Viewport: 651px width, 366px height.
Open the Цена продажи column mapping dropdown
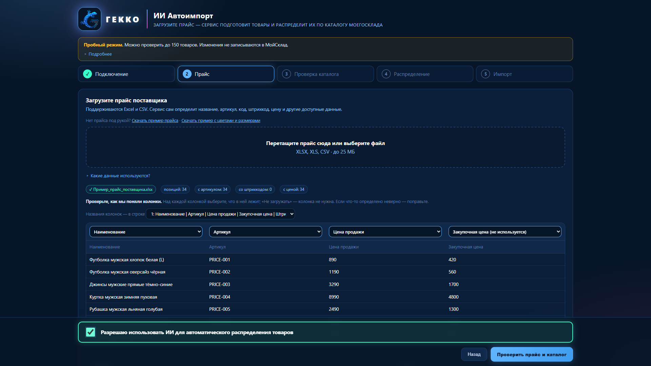pos(385,232)
